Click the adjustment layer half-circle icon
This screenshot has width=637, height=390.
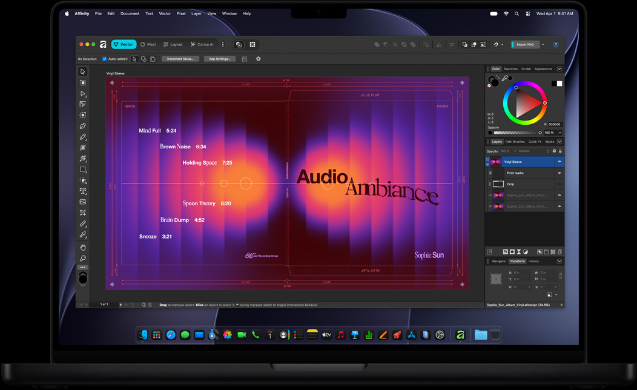pyautogui.click(x=525, y=252)
